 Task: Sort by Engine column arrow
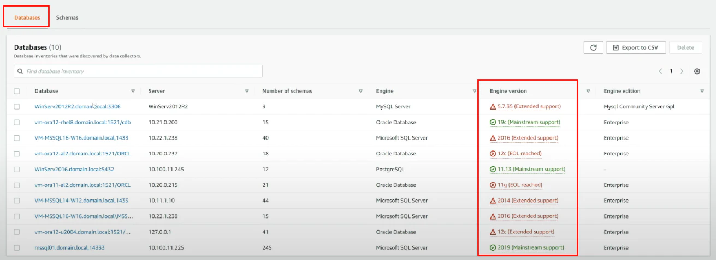(x=474, y=91)
